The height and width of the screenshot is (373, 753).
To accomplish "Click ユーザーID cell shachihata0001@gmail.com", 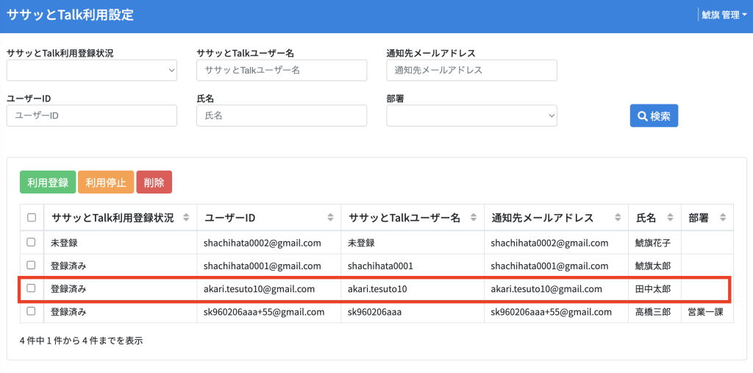I will click(263, 266).
